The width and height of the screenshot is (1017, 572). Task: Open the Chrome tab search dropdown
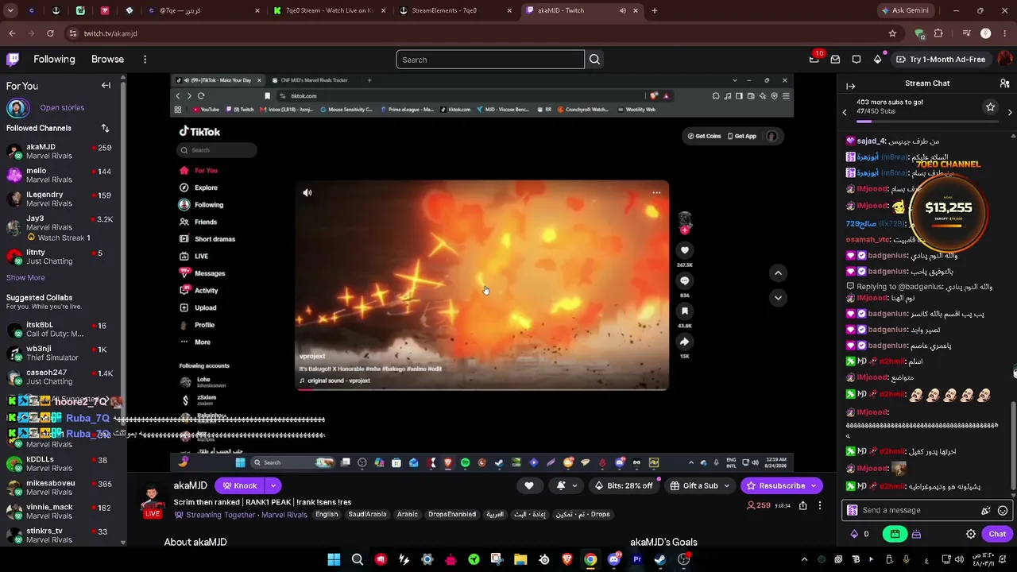coord(12,10)
